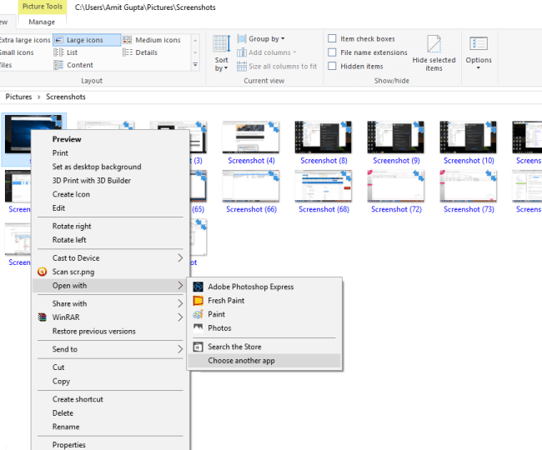Image resolution: width=542 pixels, height=450 pixels.
Task: Click the Screenshot (73) file name
Action: (469, 209)
